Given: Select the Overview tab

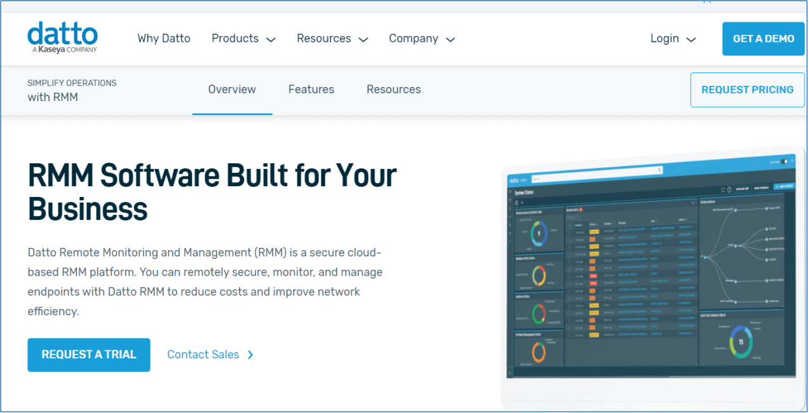Looking at the screenshot, I should coord(232,90).
